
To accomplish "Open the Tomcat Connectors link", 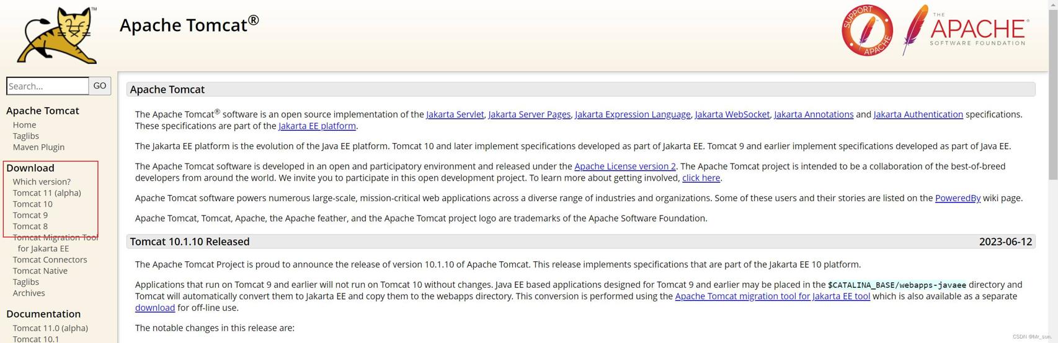I will coord(50,260).
